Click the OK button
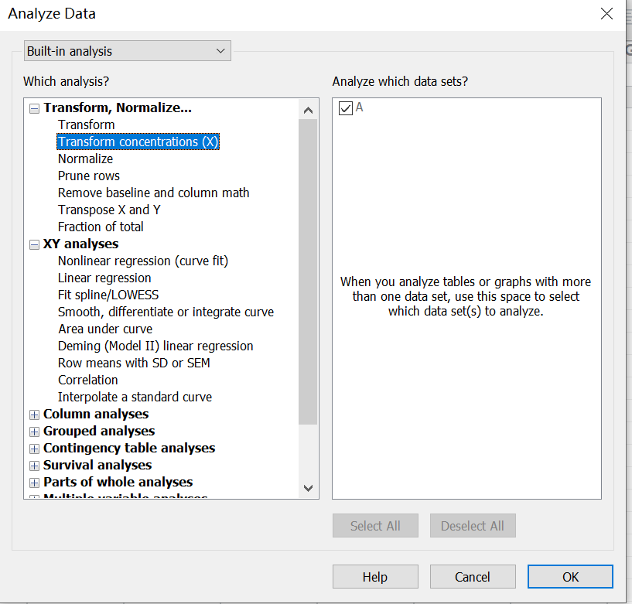 point(570,576)
